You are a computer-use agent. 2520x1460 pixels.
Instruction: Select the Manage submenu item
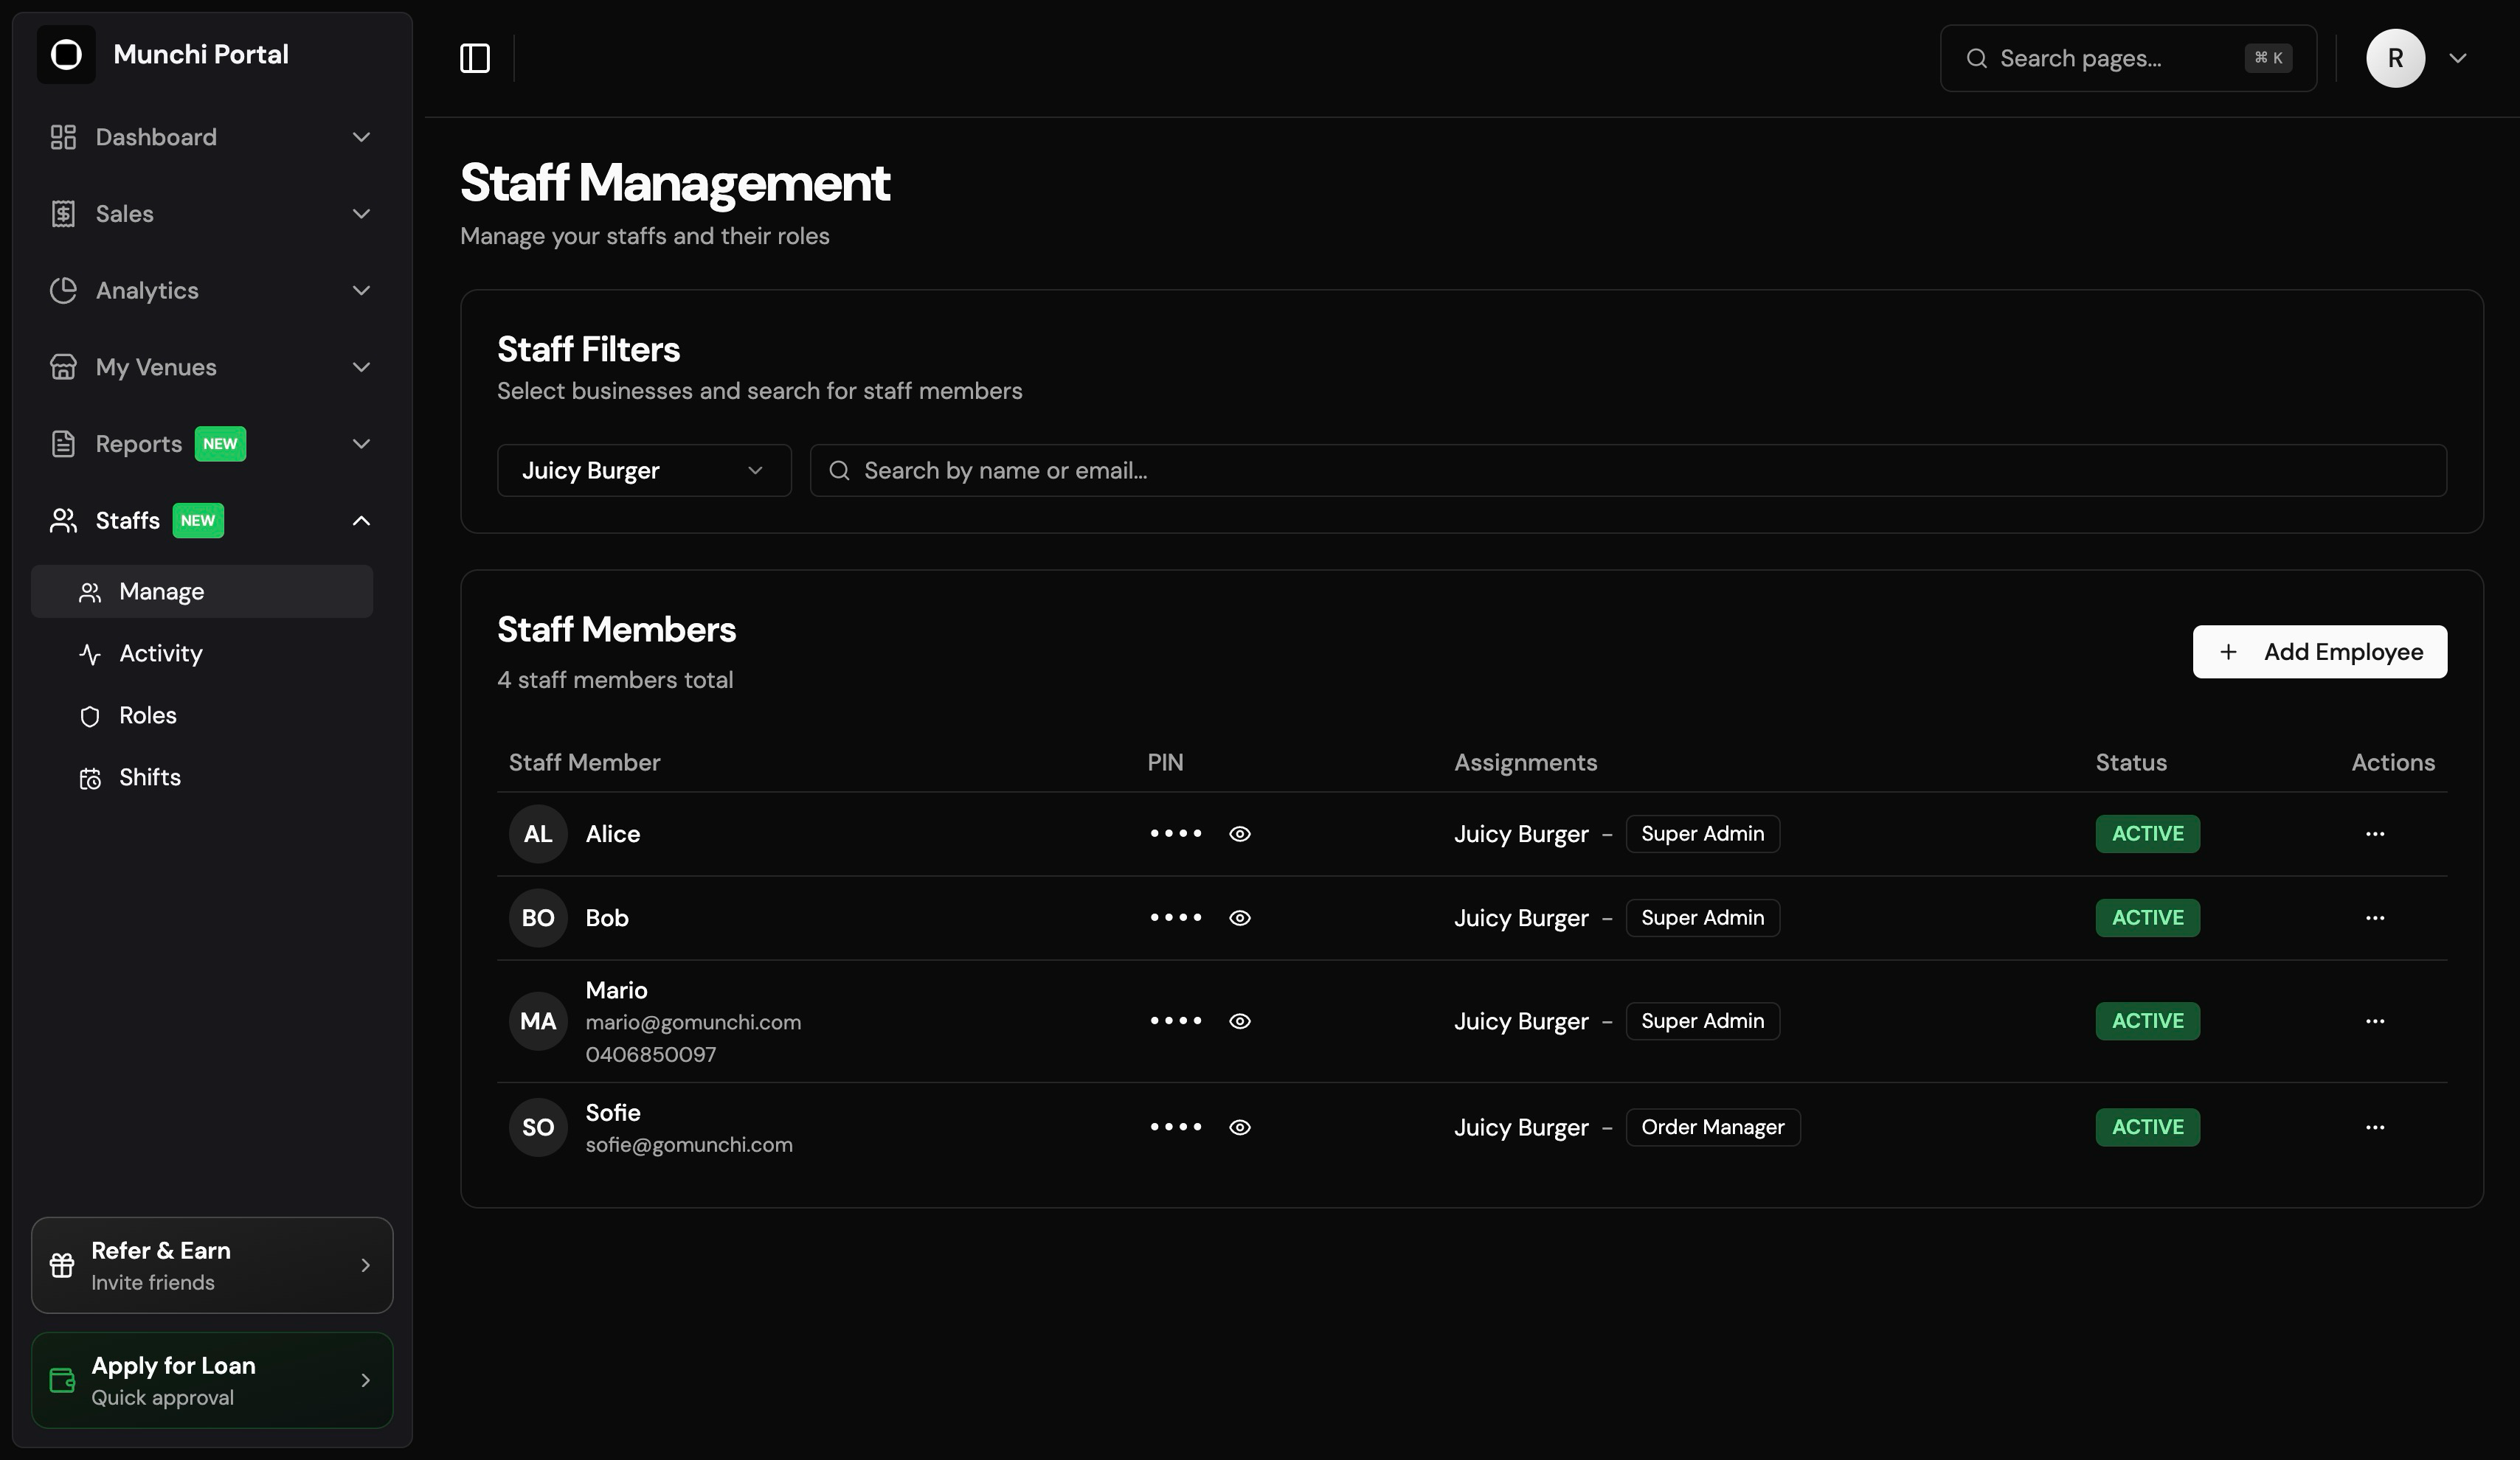pyautogui.click(x=202, y=591)
